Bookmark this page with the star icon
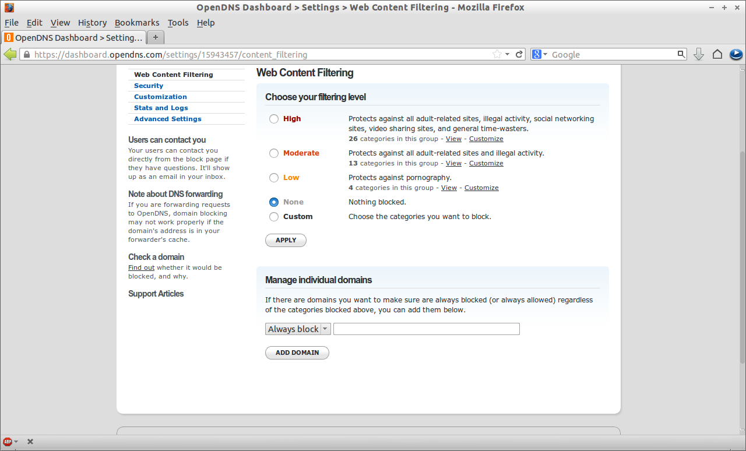 coord(497,54)
